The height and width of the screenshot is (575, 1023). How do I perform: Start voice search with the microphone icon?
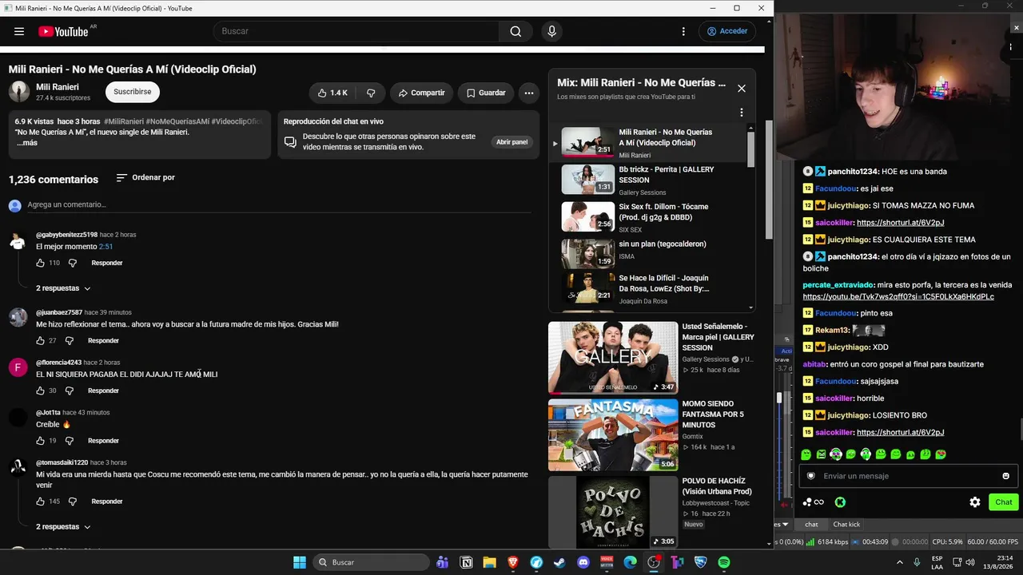click(x=551, y=31)
